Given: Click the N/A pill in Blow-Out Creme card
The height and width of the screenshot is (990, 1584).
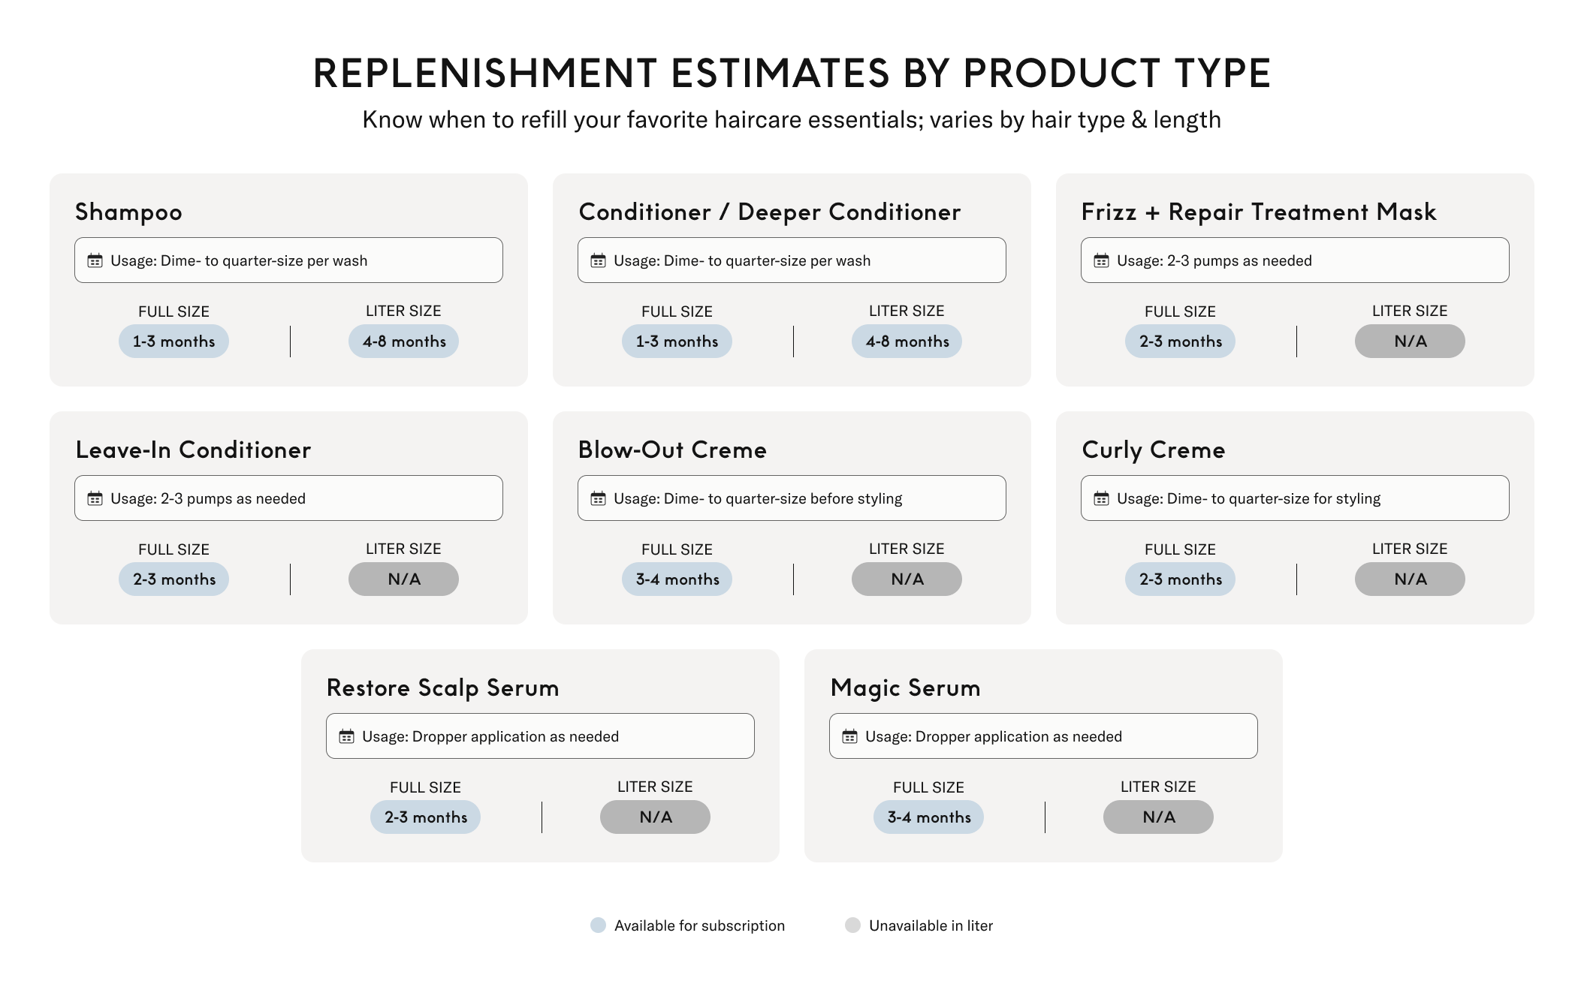Looking at the screenshot, I should [907, 579].
